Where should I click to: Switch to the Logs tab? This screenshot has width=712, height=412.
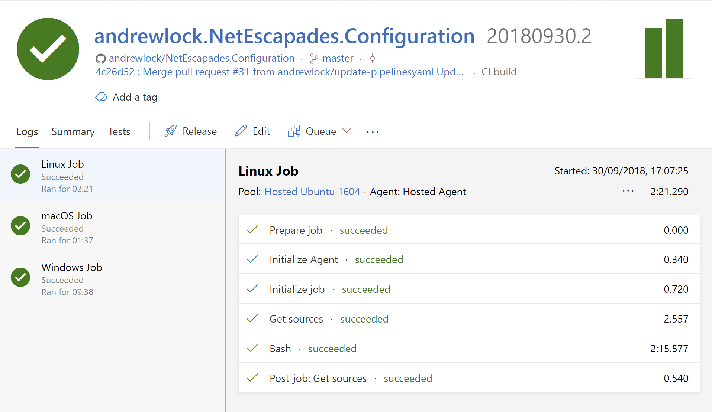27,132
